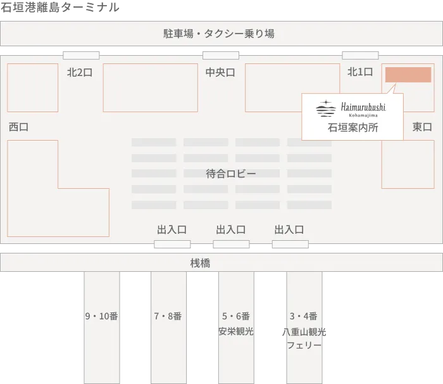Viewport: 443px width, 384px height.
Task: Select the 北2口 entrance label
Action: coord(80,72)
